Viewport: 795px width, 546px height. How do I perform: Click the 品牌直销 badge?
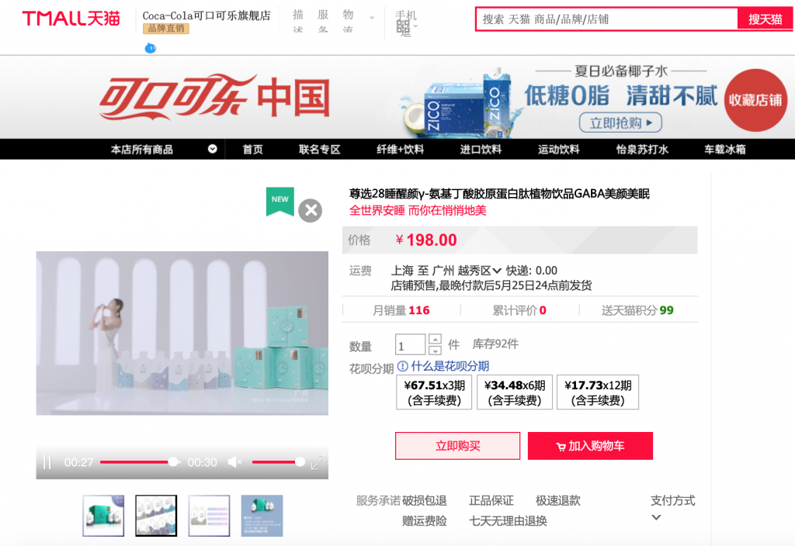pos(166,29)
